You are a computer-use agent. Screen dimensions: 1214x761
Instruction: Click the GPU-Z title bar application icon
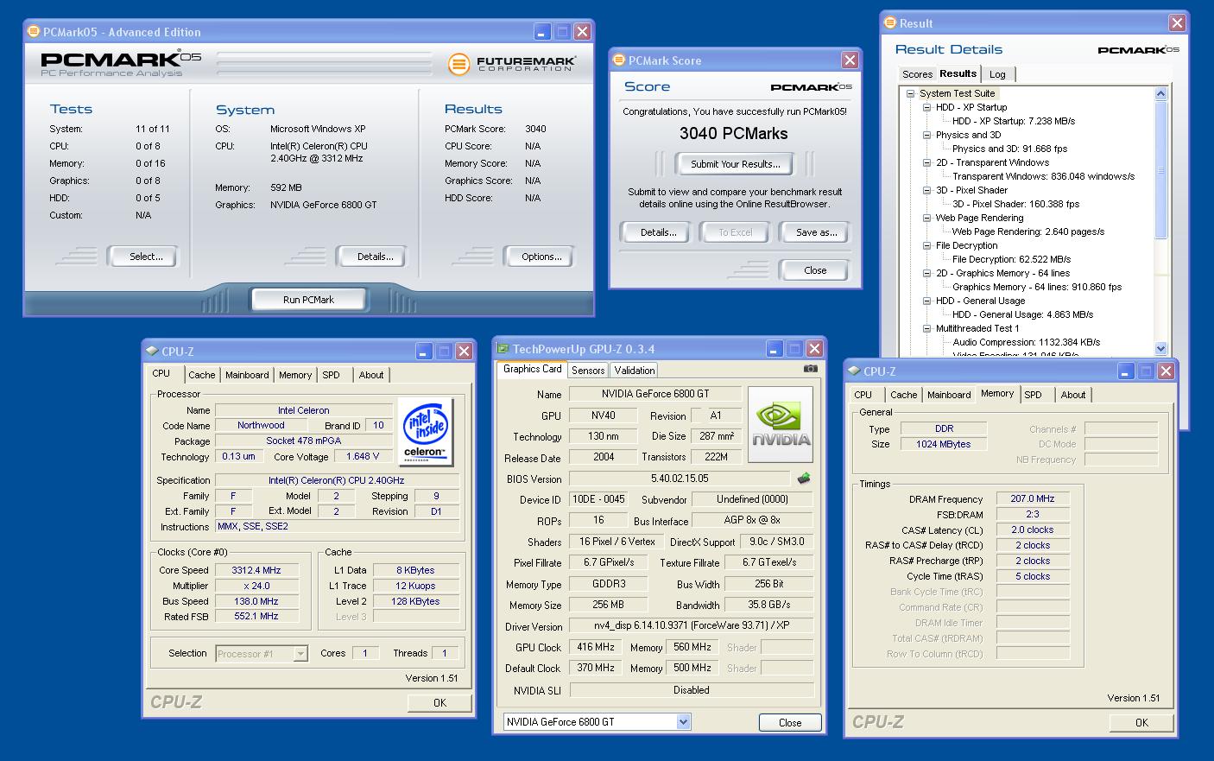(503, 349)
